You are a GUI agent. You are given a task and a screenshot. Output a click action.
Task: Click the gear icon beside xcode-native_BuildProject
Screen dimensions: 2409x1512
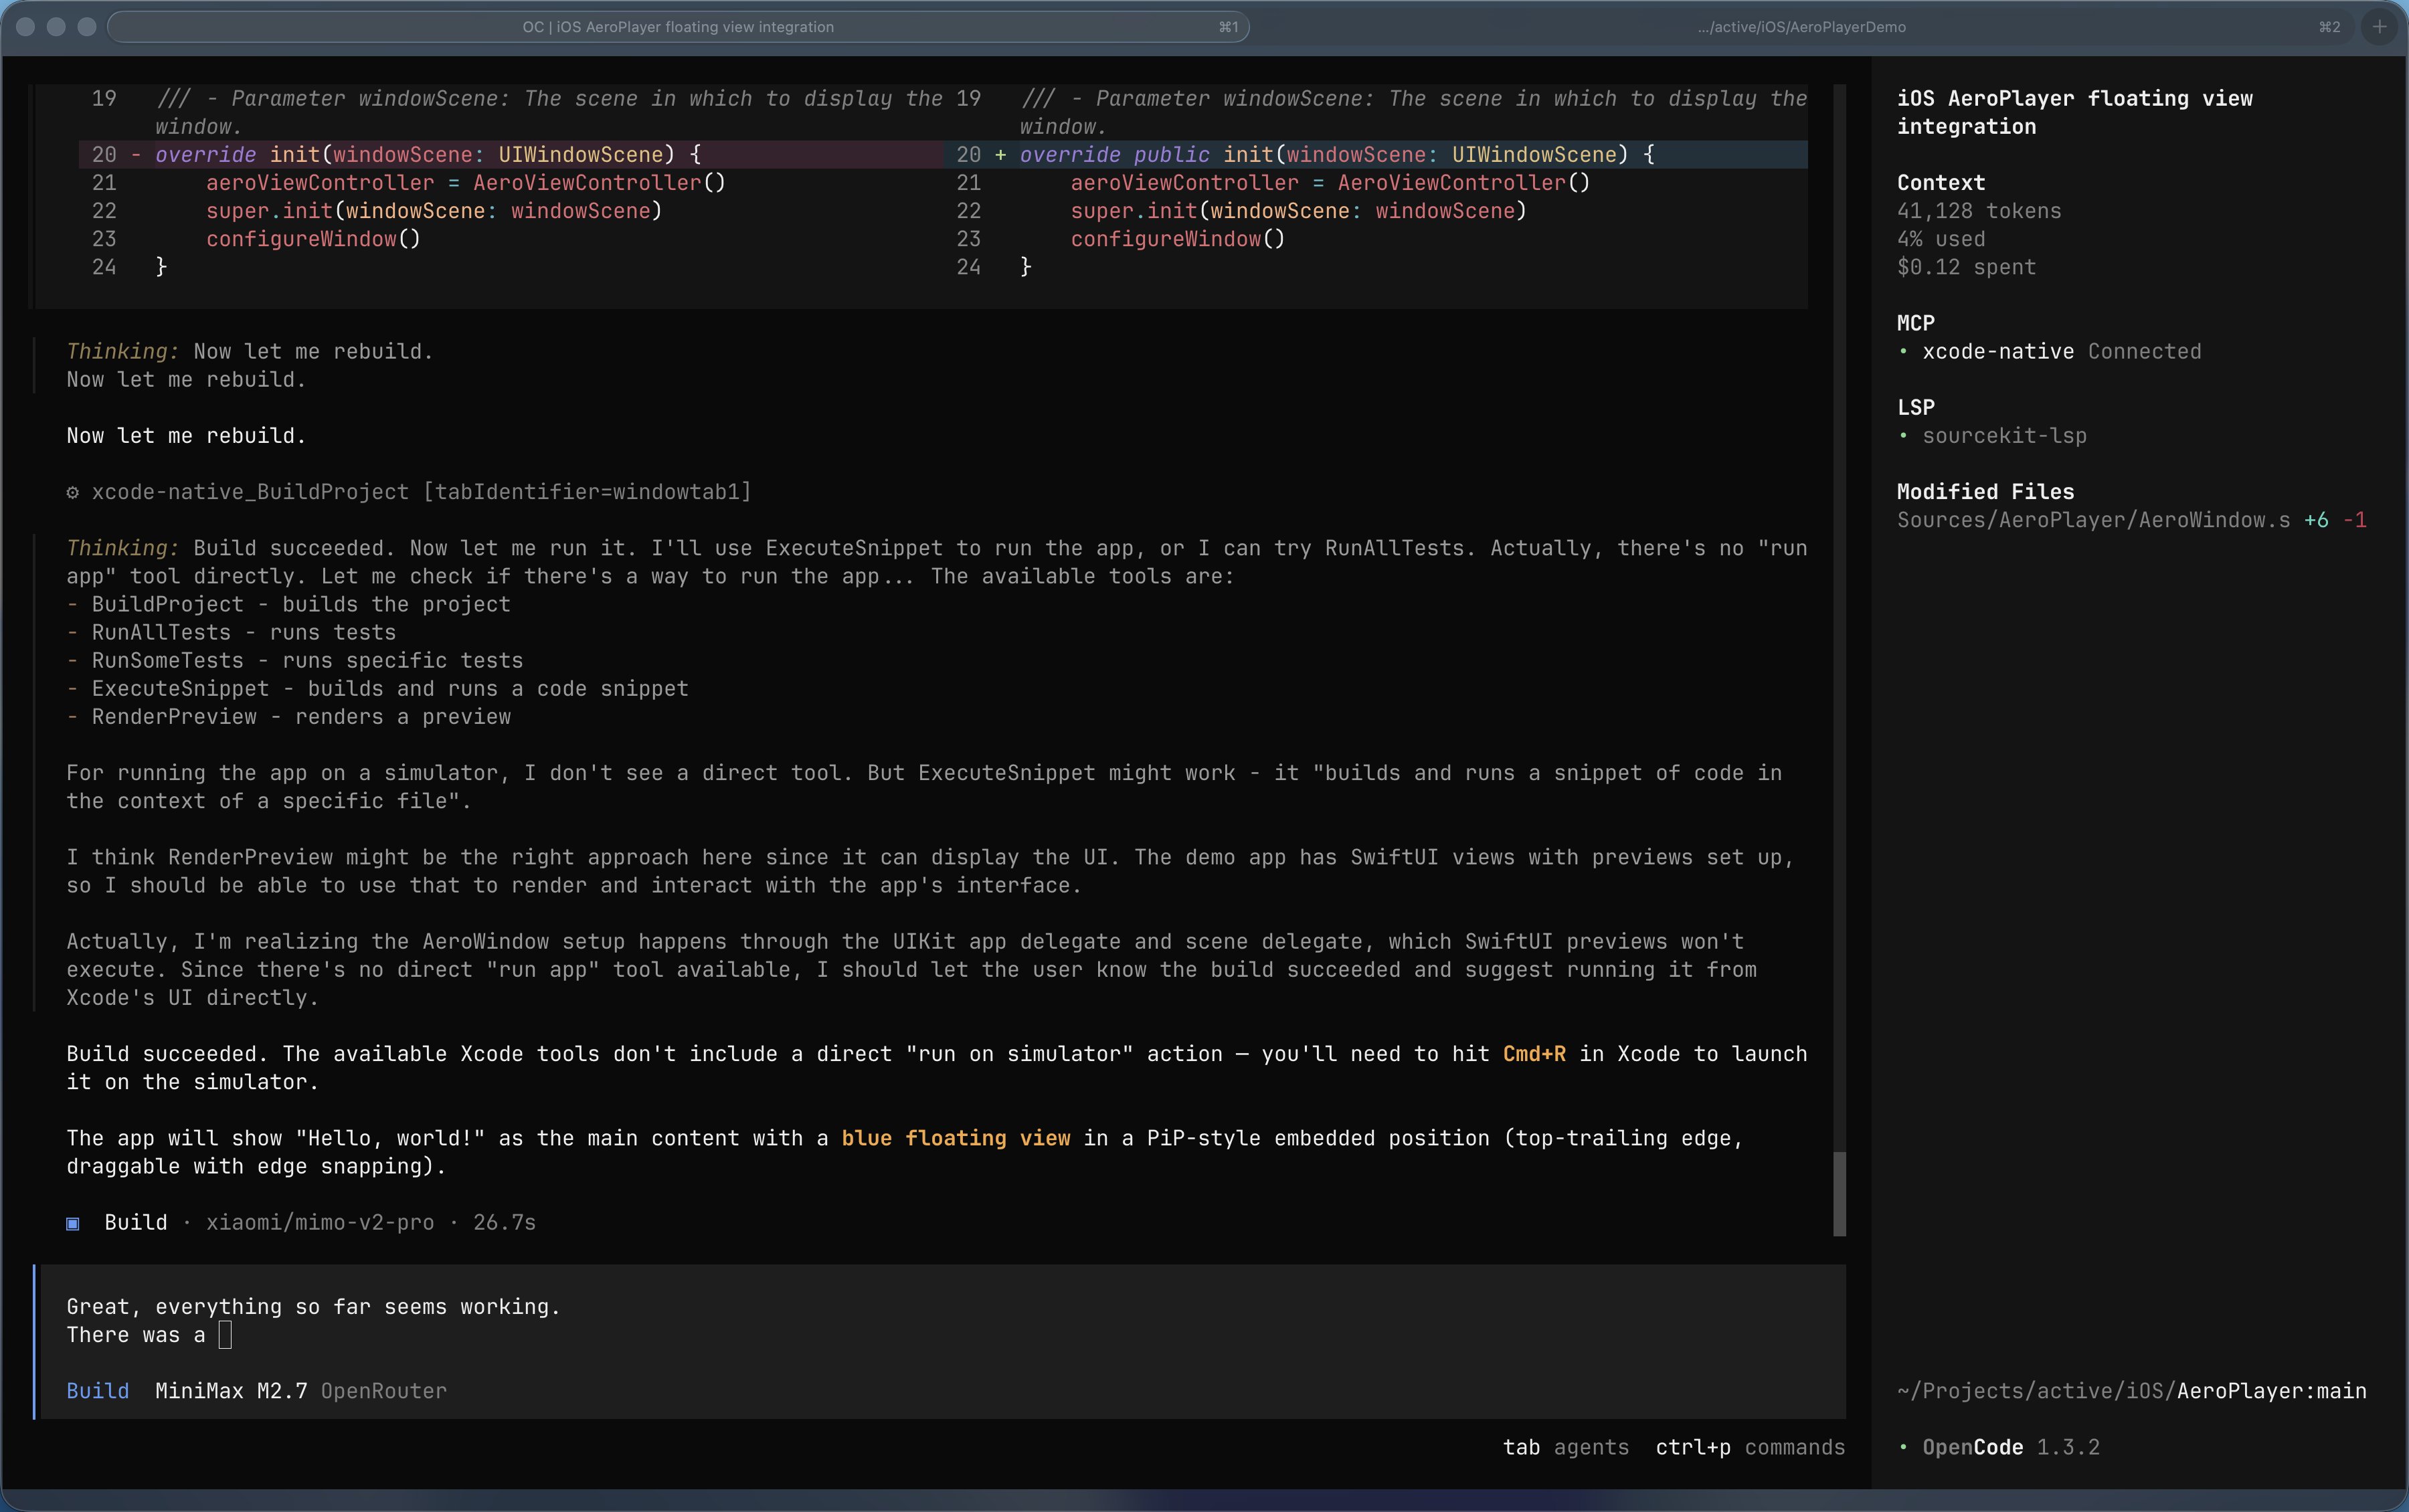(72, 492)
